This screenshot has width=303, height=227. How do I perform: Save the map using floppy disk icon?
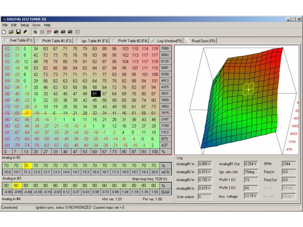(x=18, y=32)
